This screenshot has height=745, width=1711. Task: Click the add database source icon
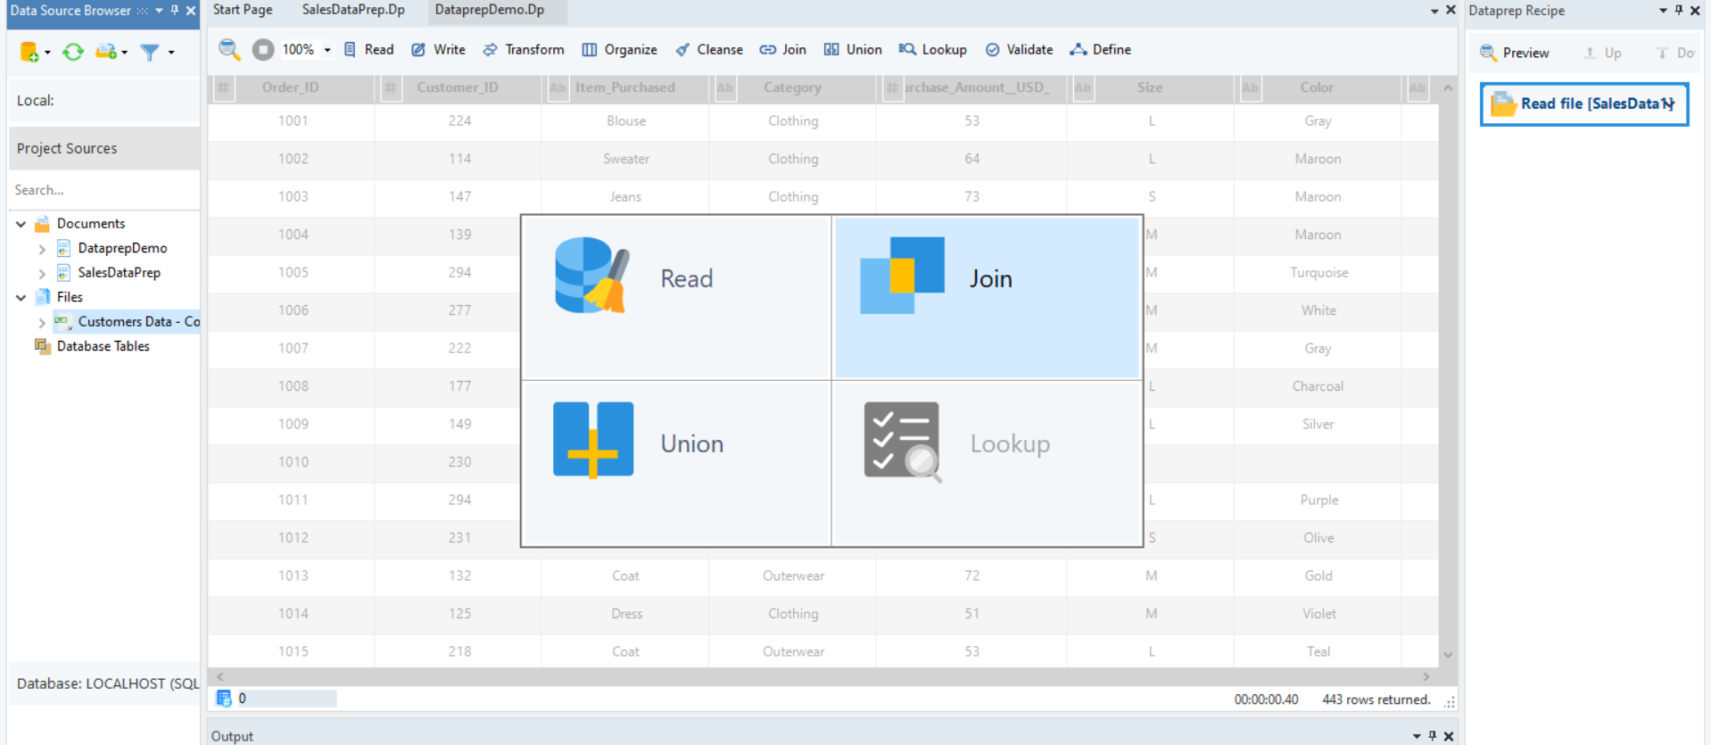click(29, 53)
